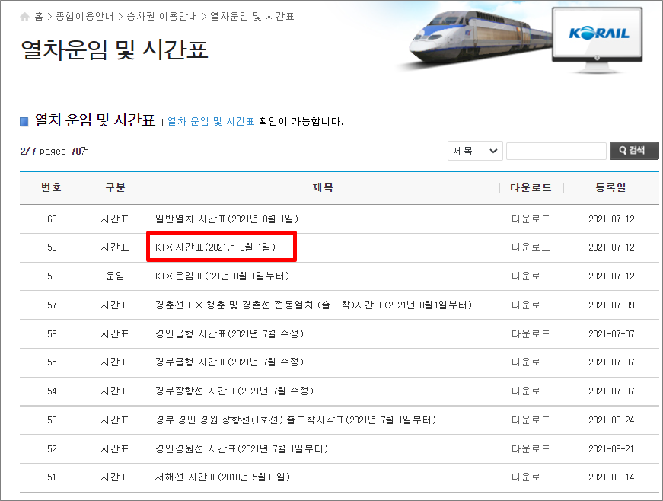
Task: Click the blue 열차 운임 및 시간표 description text
Action: (211, 121)
